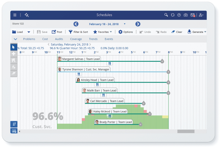The width and height of the screenshot is (222, 149).
Task: Click the camera snapshot icon
Action: 185,15
